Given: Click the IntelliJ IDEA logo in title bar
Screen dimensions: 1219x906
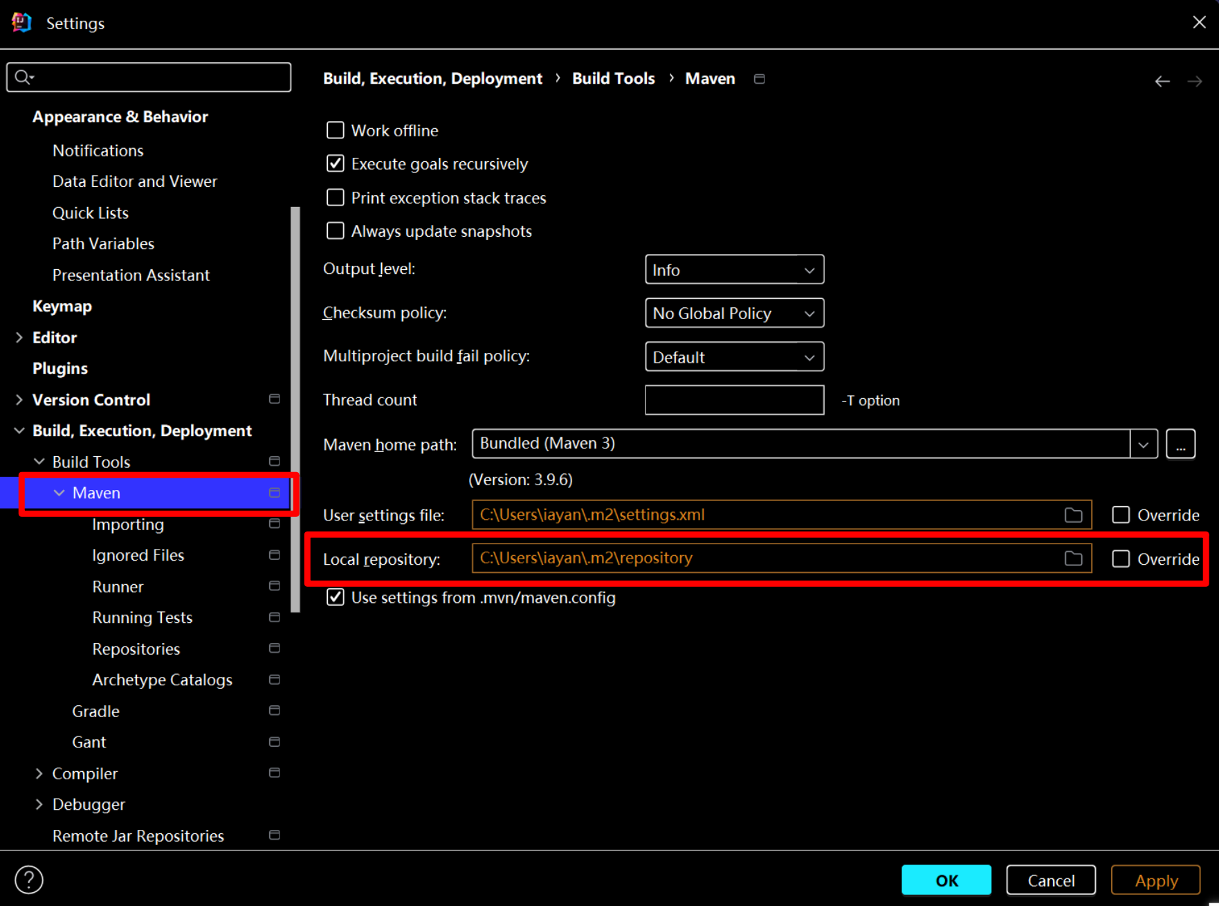Looking at the screenshot, I should click(21, 23).
